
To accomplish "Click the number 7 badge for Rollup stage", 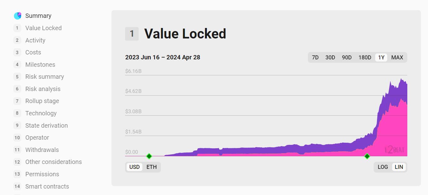I will 17,101.
